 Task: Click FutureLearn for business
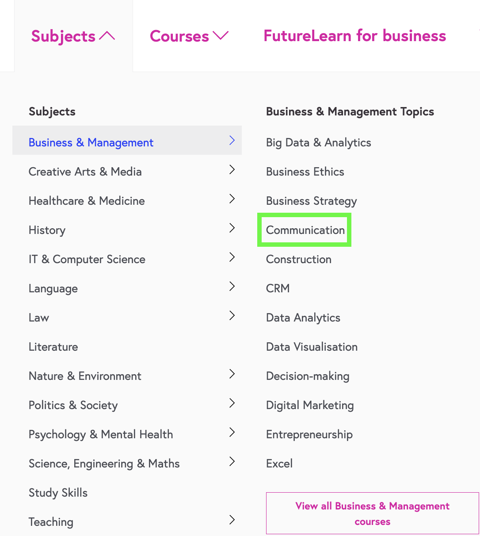354,35
